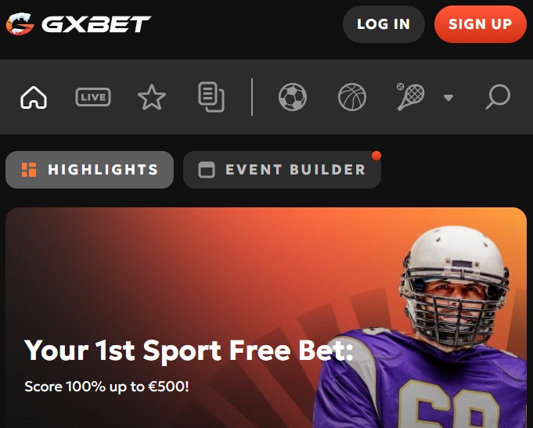Open favorites via the star icon

(152, 98)
